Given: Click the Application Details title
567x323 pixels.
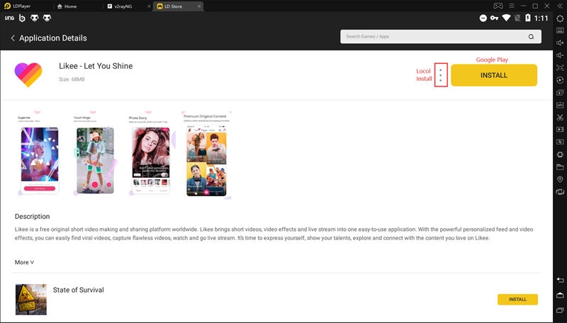Looking at the screenshot, I should coord(53,38).
